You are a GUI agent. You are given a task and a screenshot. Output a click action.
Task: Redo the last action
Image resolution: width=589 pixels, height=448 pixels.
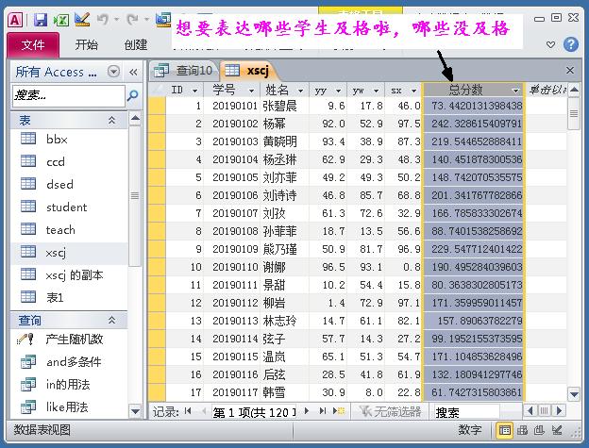[x=132, y=19]
